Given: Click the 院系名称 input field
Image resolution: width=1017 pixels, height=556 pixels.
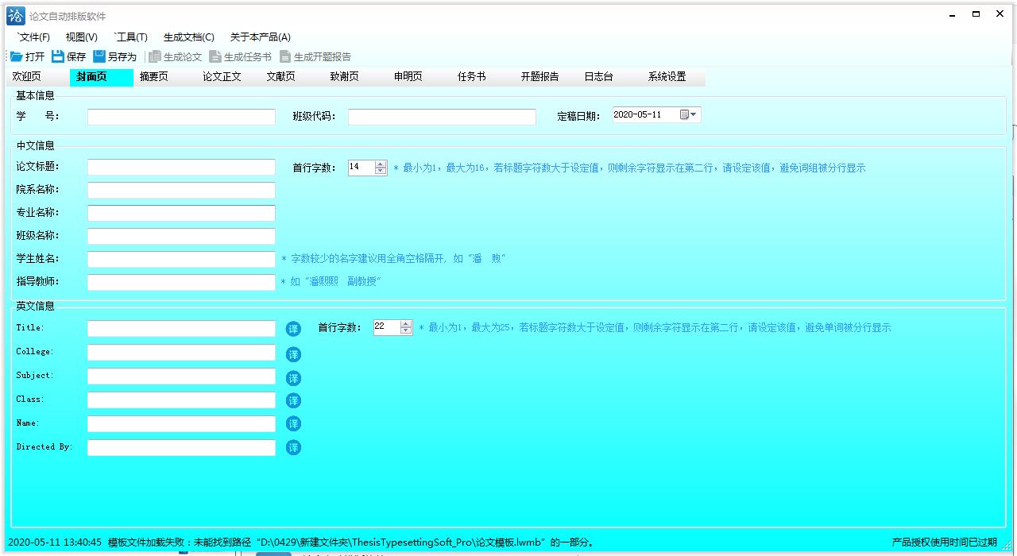Looking at the screenshot, I should click(x=181, y=190).
